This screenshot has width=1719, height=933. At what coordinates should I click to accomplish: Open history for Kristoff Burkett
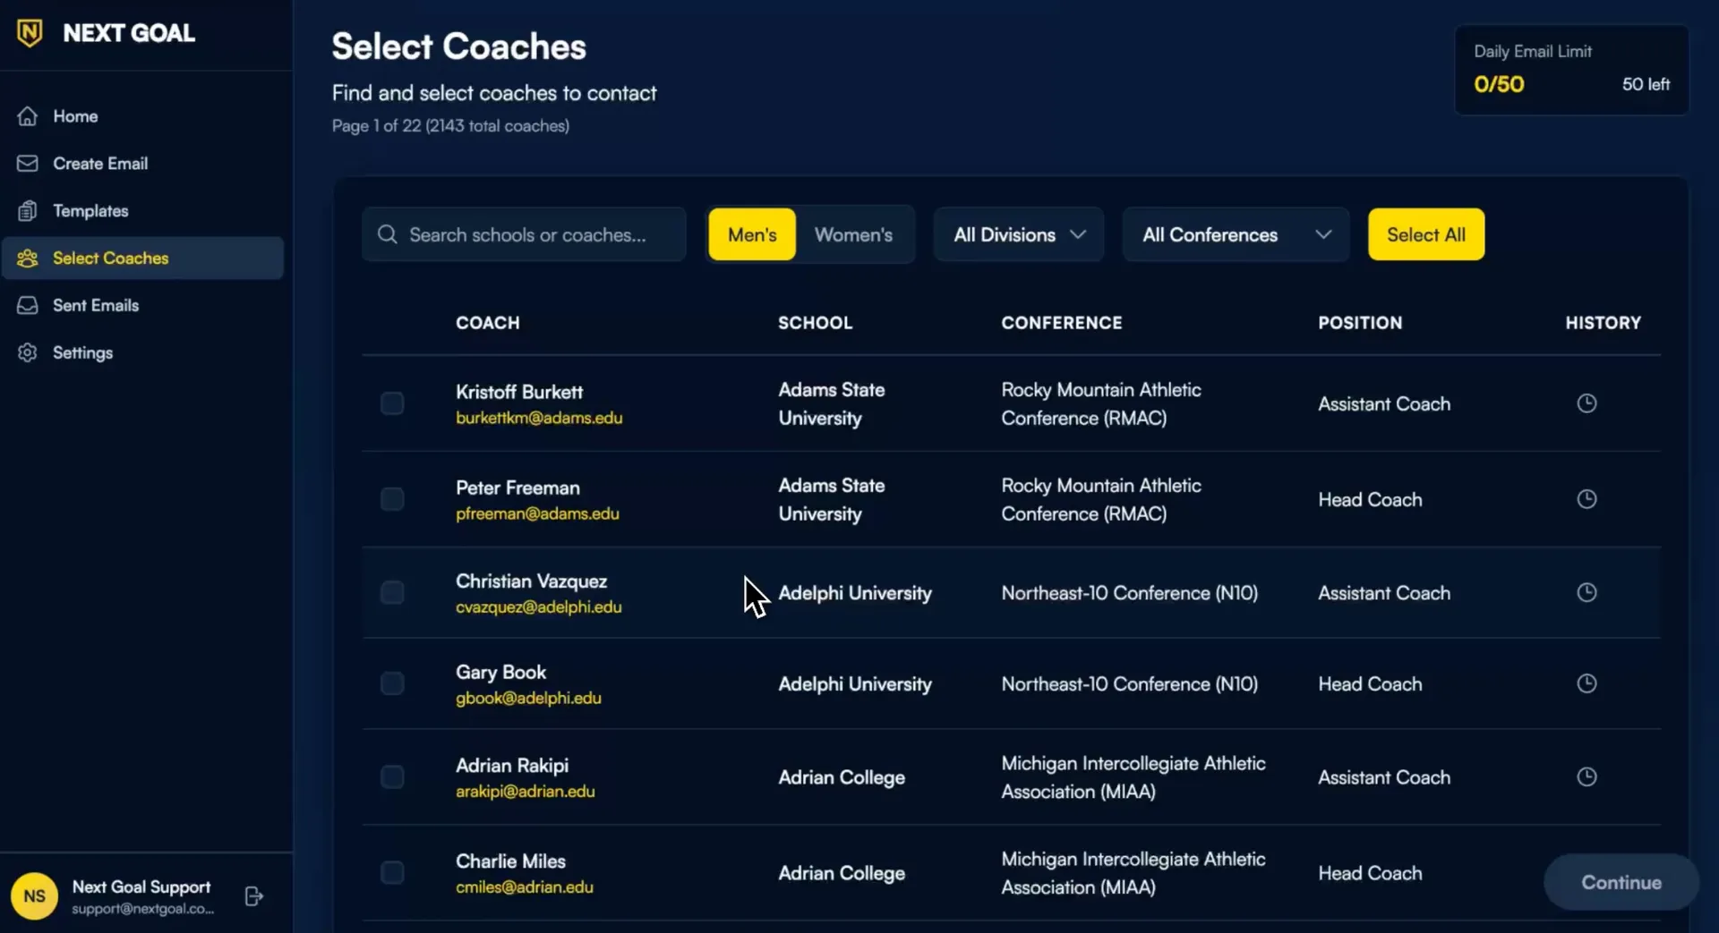click(x=1586, y=403)
